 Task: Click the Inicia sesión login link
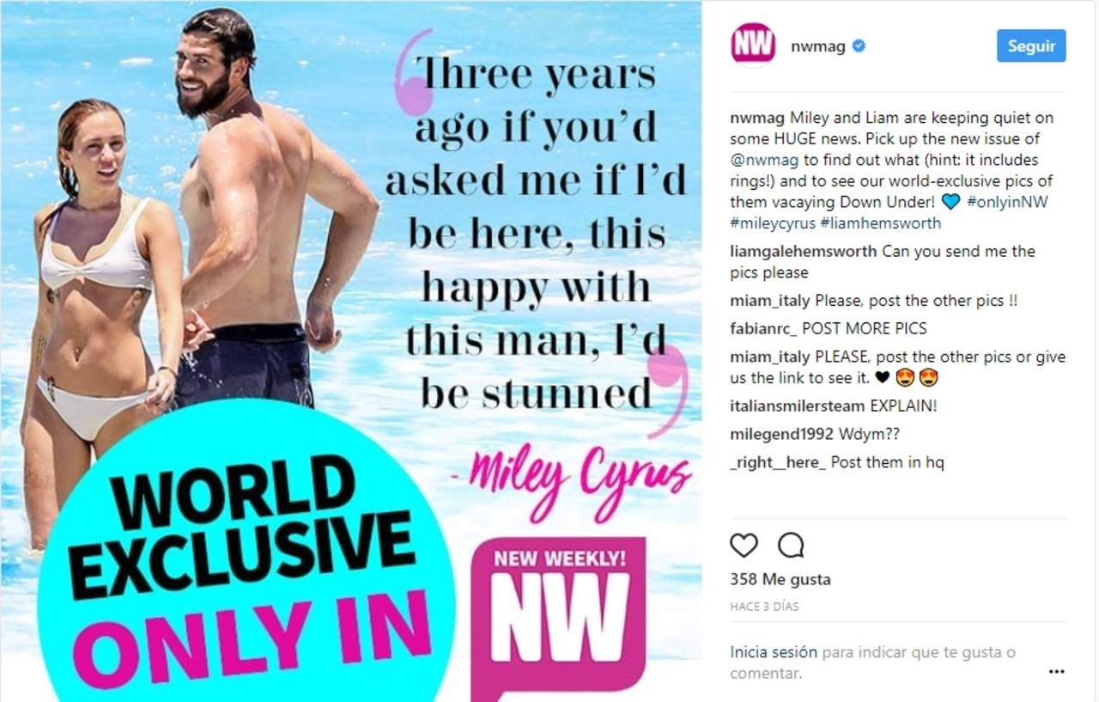[x=774, y=652]
